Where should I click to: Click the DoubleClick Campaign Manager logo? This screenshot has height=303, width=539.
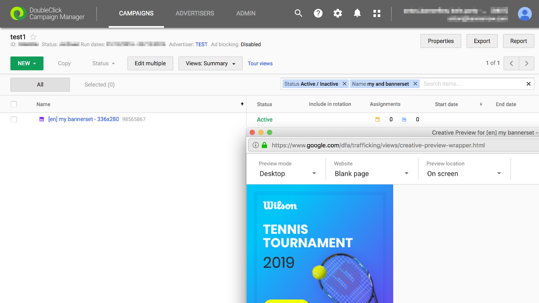pos(48,13)
